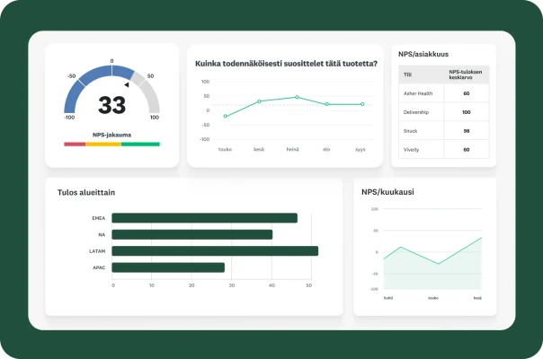The image size is (543, 359).
Task: Click the syys data point on line chart
Action: [362, 104]
